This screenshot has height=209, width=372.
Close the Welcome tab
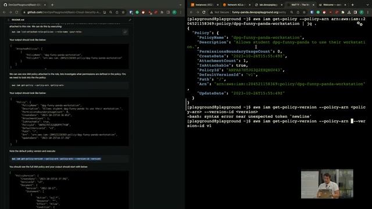[x=345, y=5]
